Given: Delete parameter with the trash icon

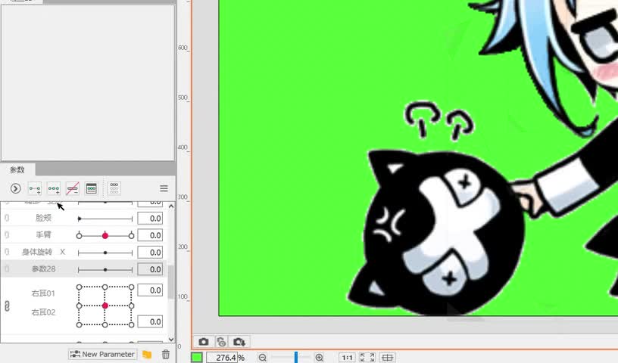Looking at the screenshot, I should pyautogui.click(x=166, y=354).
